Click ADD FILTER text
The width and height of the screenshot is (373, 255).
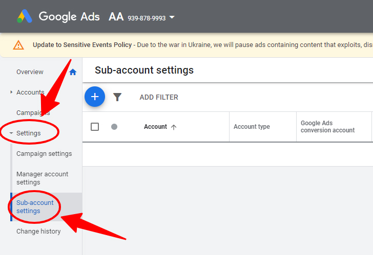click(x=159, y=97)
